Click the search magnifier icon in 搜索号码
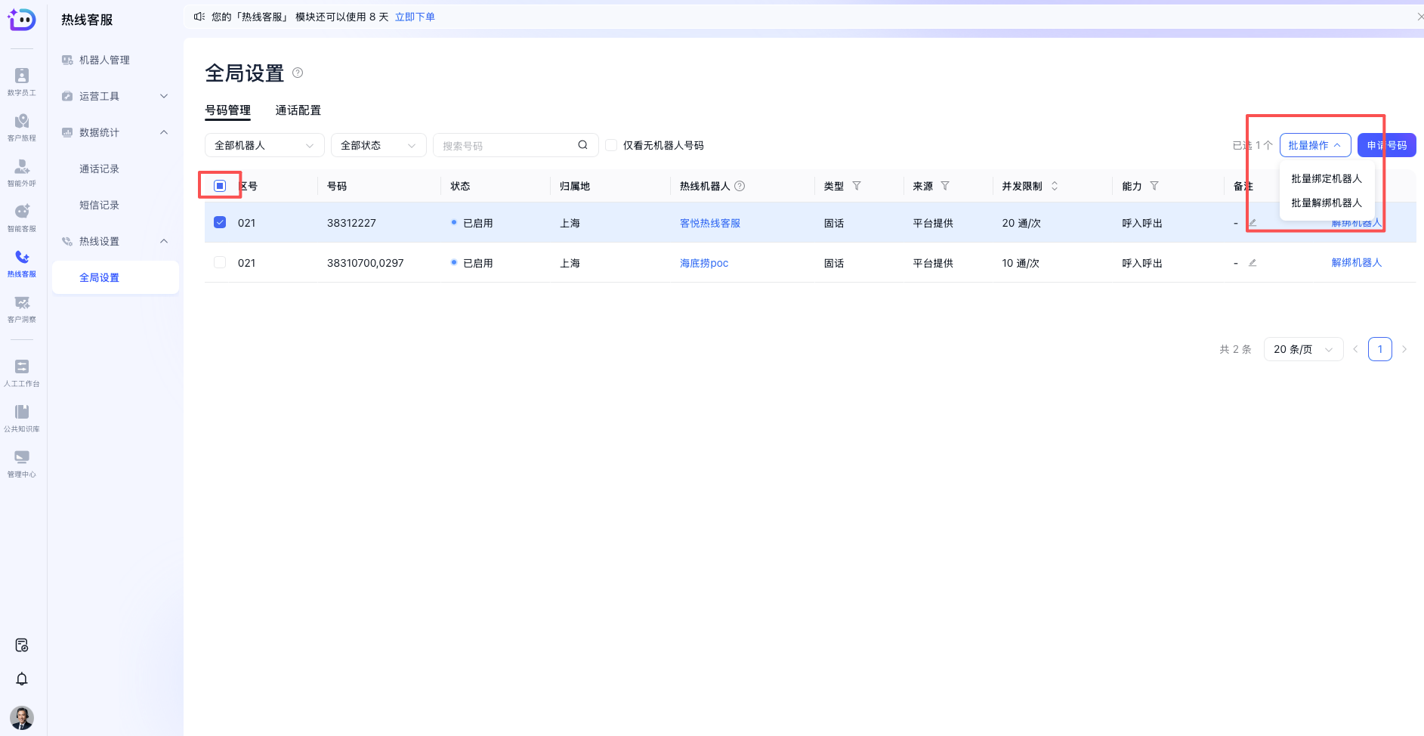 (582, 145)
